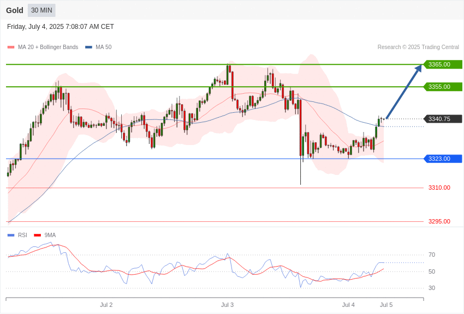Screen dimensions: 464x314
Task: Select the MA 50 legend label
Action: pyautogui.click(x=104, y=47)
